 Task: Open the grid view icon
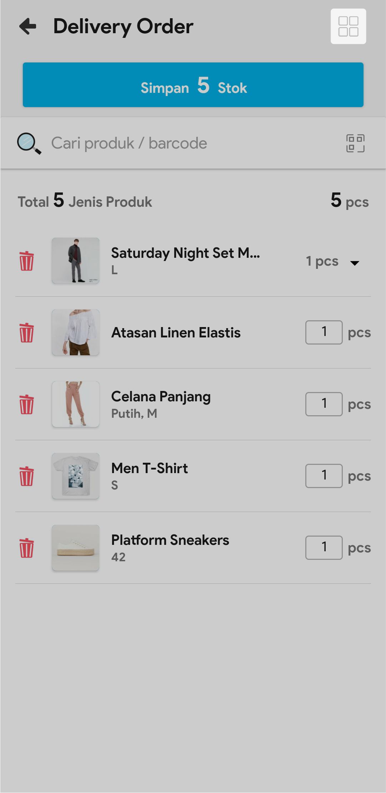click(x=348, y=26)
